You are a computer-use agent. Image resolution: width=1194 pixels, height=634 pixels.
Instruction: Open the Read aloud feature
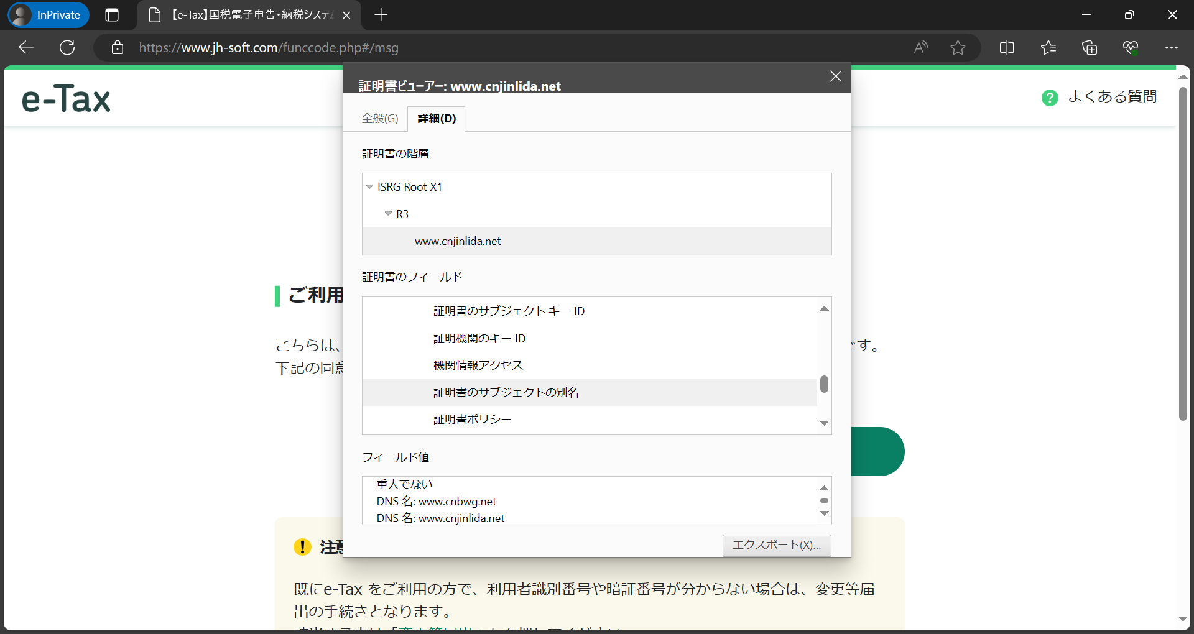(x=921, y=47)
